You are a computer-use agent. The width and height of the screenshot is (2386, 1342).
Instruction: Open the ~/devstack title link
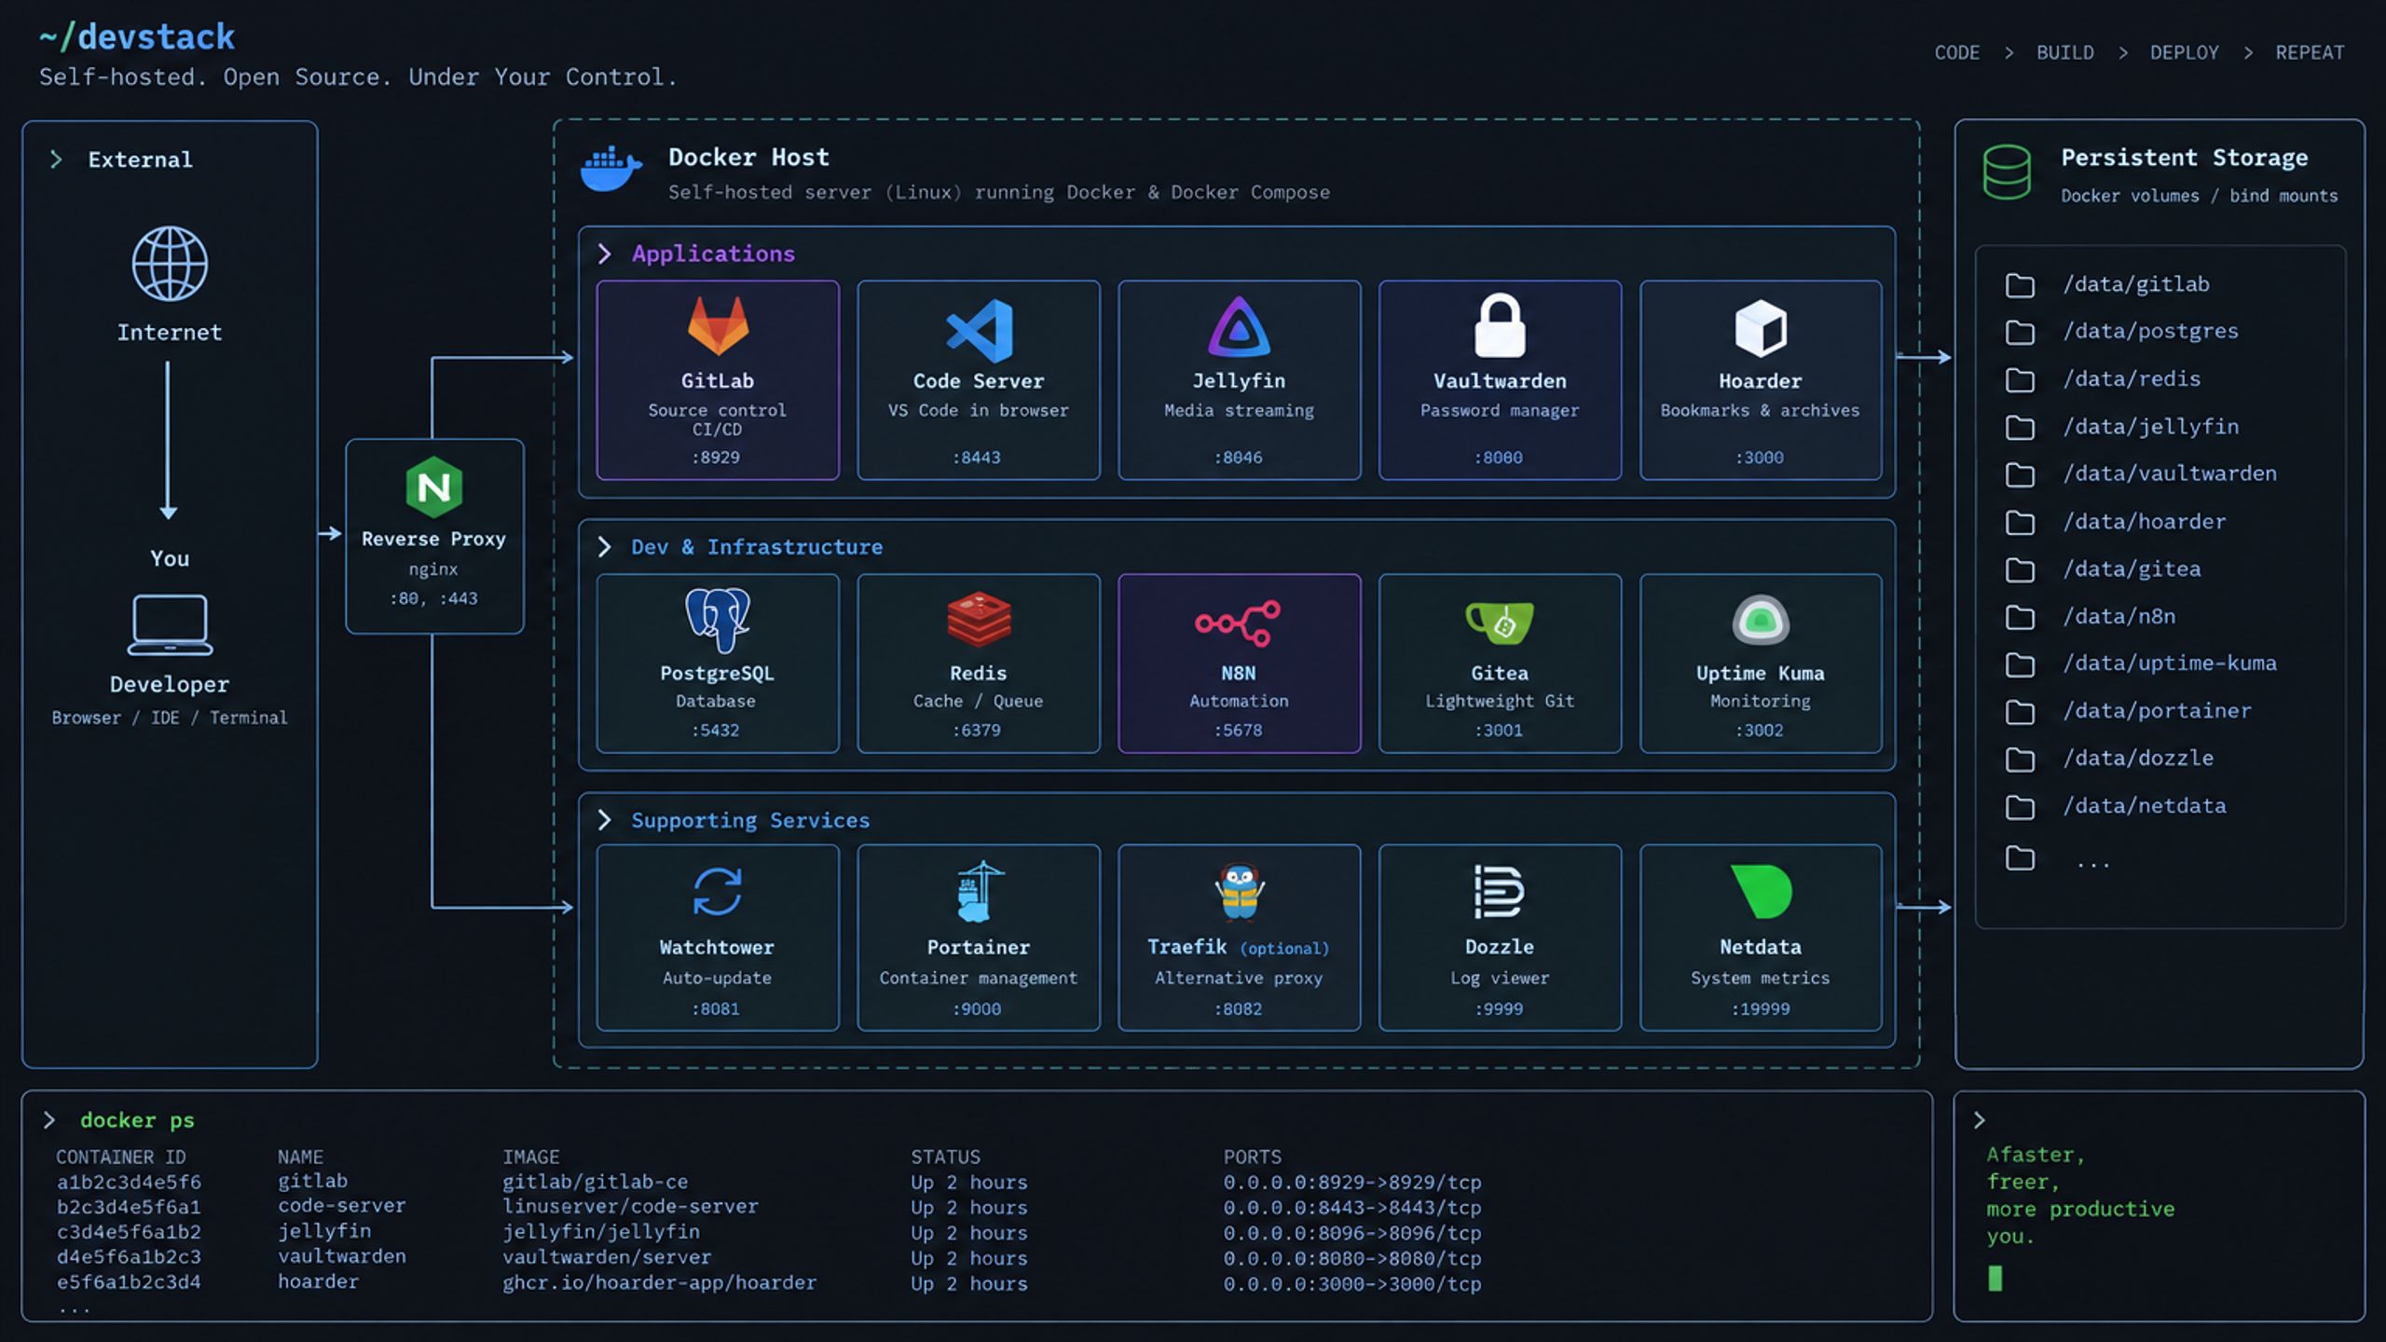(x=137, y=37)
